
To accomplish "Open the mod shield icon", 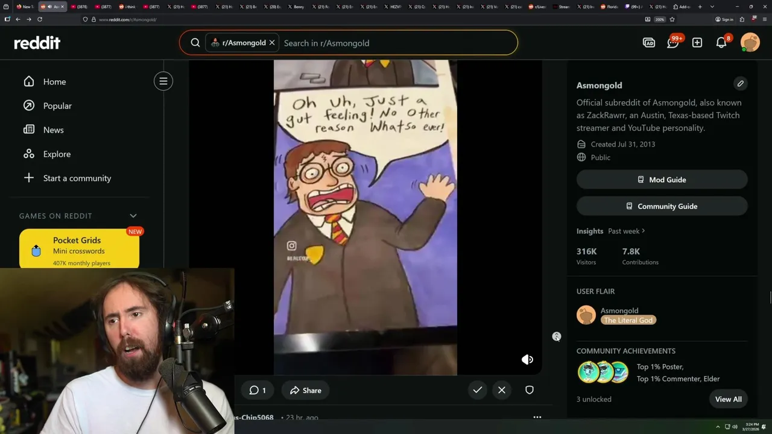I will click(x=530, y=390).
